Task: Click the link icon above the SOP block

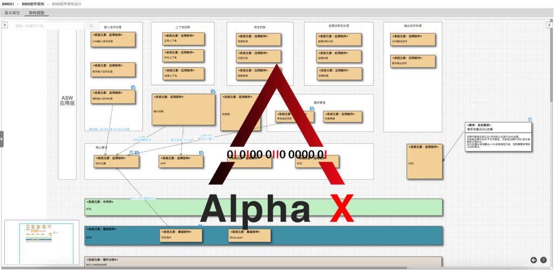Action: 201,152
